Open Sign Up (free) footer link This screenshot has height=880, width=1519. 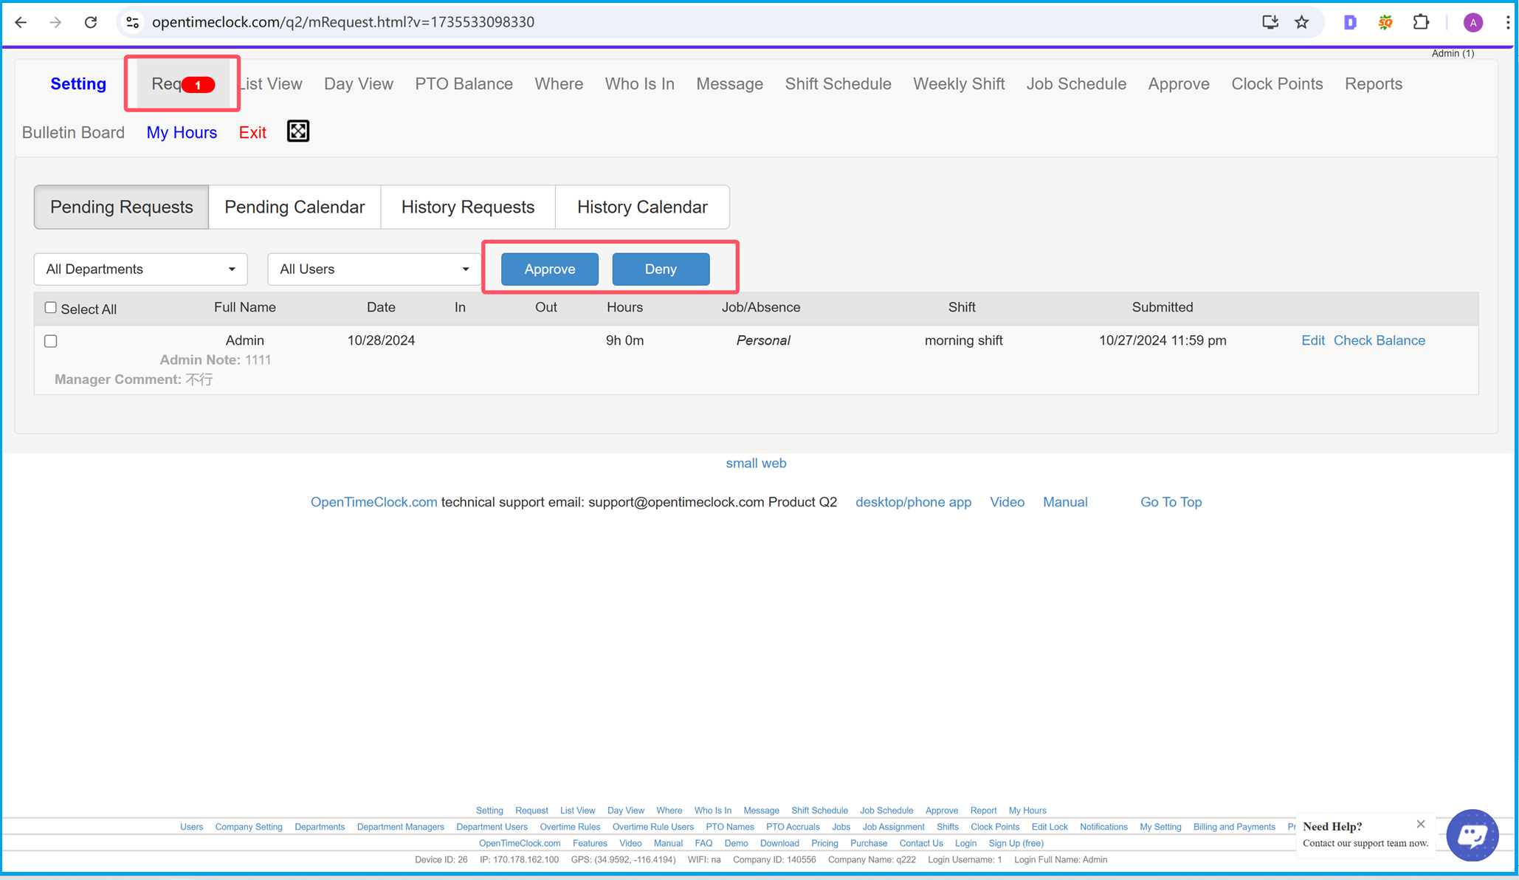point(1016,843)
